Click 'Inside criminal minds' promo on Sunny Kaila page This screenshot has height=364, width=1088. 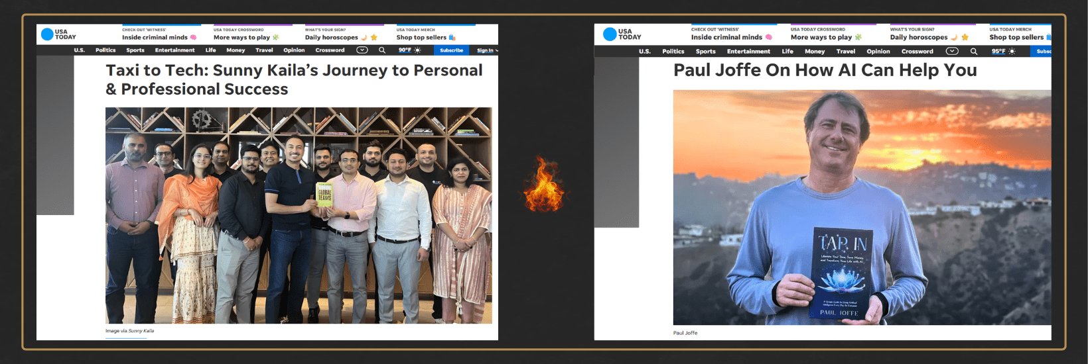[160, 34]
